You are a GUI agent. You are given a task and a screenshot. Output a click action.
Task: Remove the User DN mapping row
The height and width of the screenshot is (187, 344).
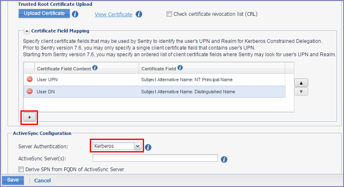30,92
